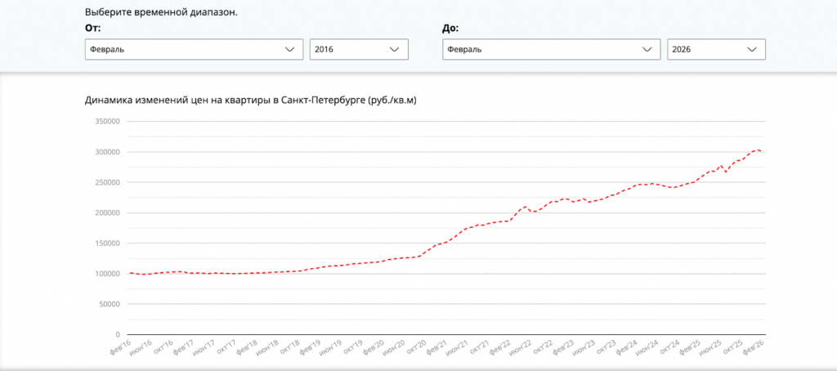Image resolution: width=837 pixels, height=371 pixels.
Task: Open the end month dropdown under До
Action: coord(551,50)
